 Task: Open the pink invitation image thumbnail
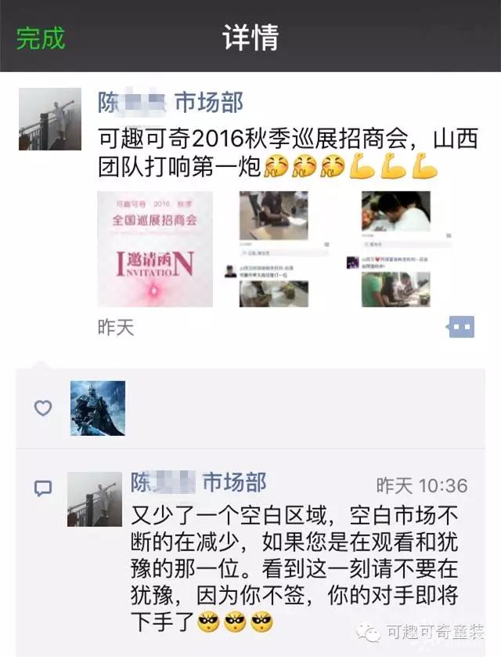click(x=155, y=249)
